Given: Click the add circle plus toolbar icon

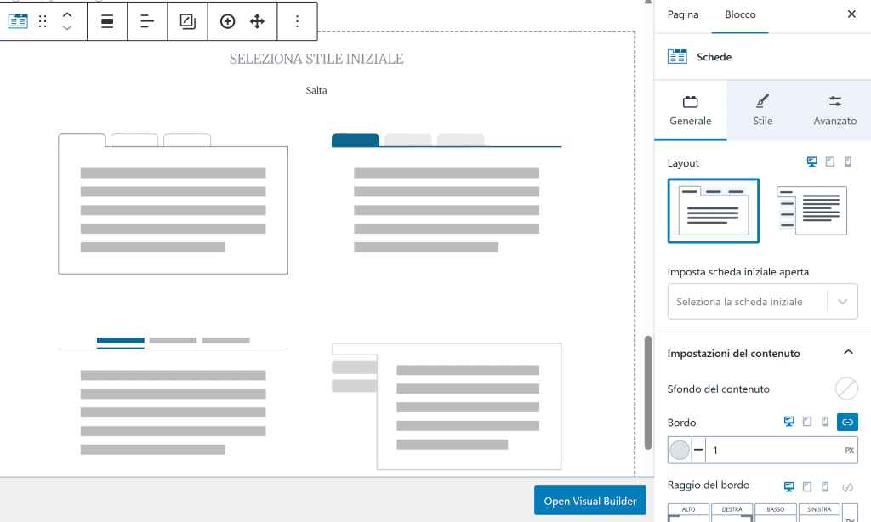Looking at the screenshot, I should 227,22.
